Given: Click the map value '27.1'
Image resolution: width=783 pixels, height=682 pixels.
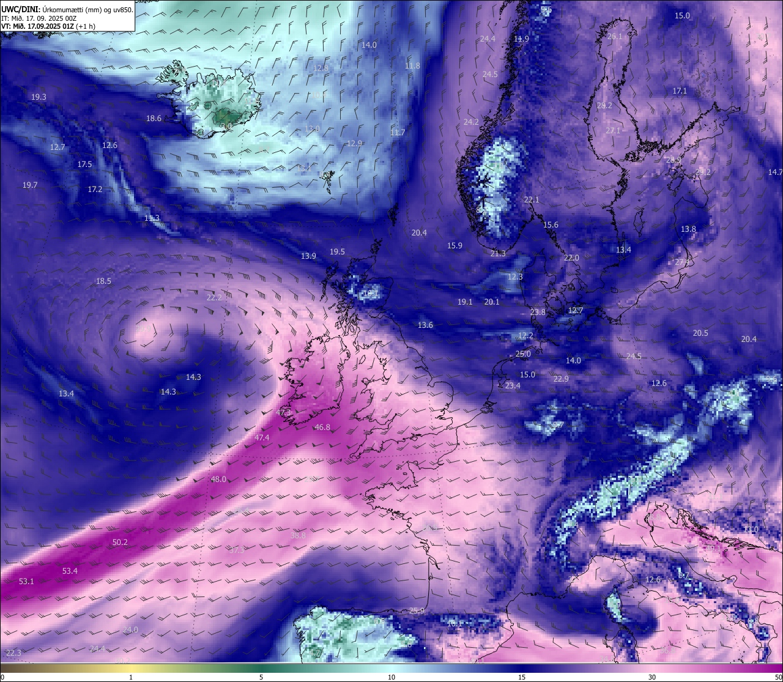Looking at the screenshot, I should (x=613, y=130).
